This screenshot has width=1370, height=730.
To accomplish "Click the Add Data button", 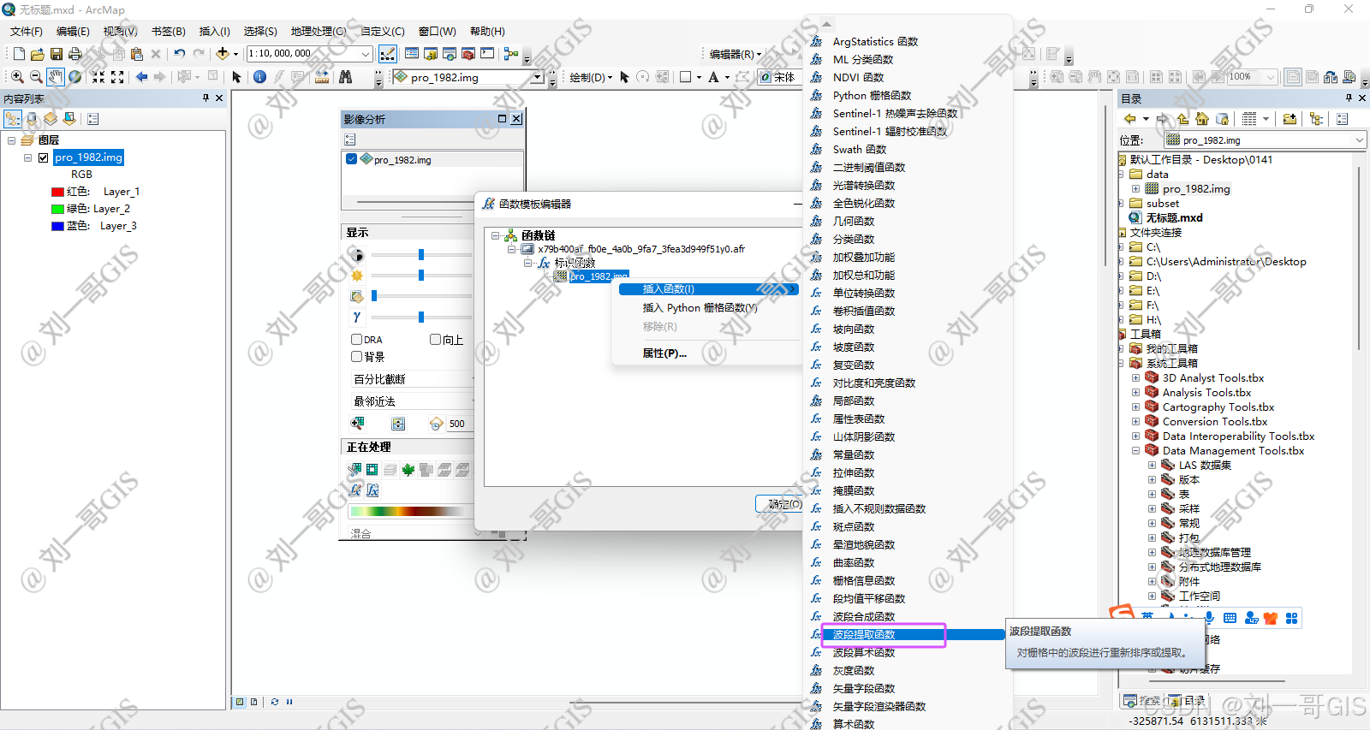I will 223,54.
